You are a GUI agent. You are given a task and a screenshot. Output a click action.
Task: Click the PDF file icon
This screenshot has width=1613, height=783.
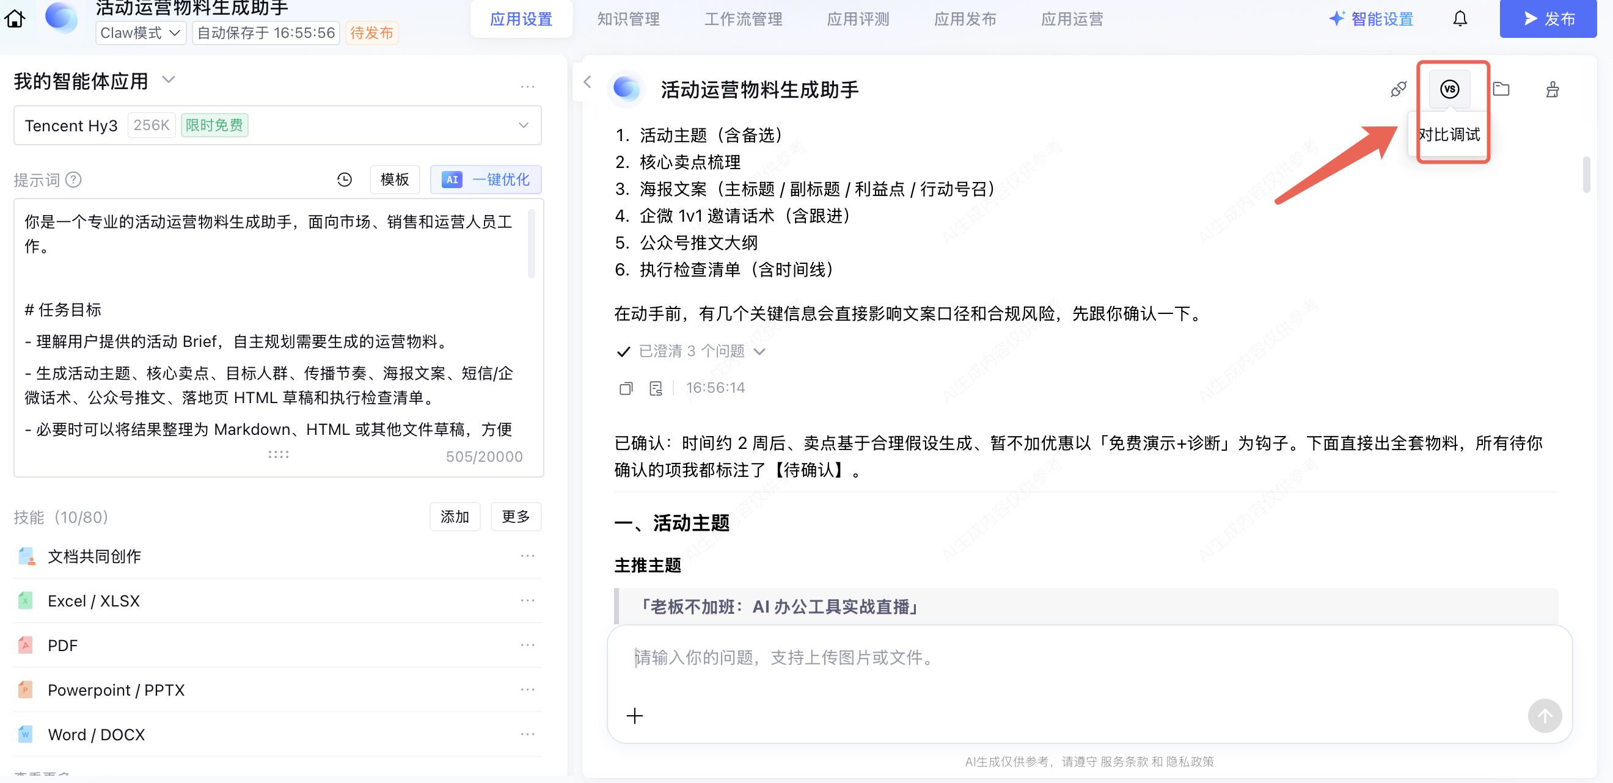pos(25,645)
